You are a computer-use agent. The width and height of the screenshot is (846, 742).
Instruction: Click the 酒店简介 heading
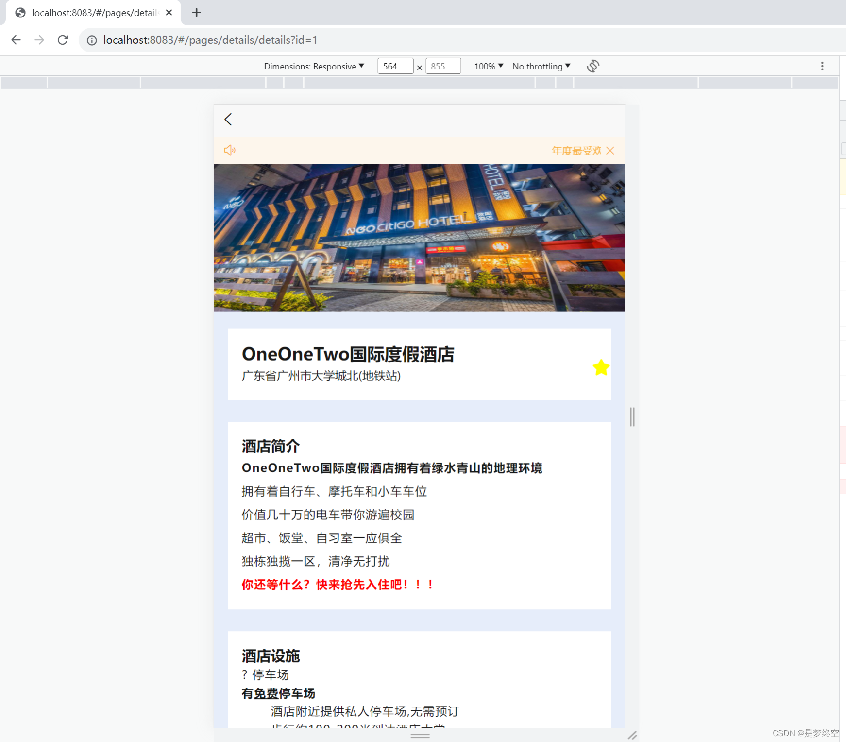pyautogui.click(x=271, y=446)
